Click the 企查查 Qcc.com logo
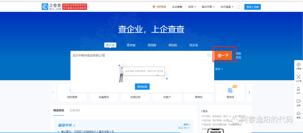The image size is (303, 133). point(52,7)
